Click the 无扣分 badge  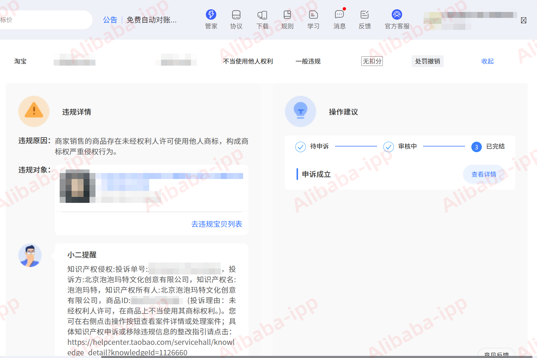(x=372, y=61)
